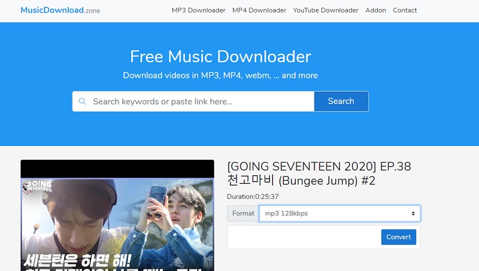Open the MusicDownload.zone home logo
Image resolution: width=479 pixels, height=271 pixels.
coord(60,10)
